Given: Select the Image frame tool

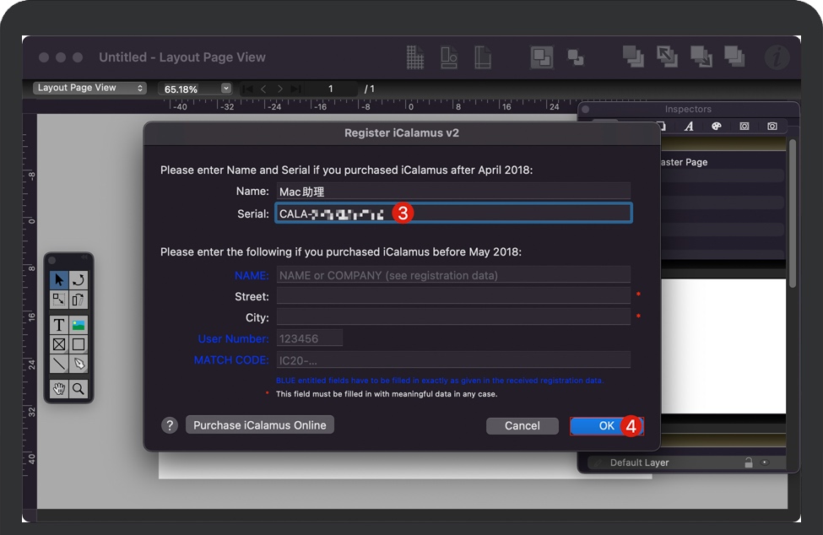Looking at the screenshot, I should (x=79, y=325).
